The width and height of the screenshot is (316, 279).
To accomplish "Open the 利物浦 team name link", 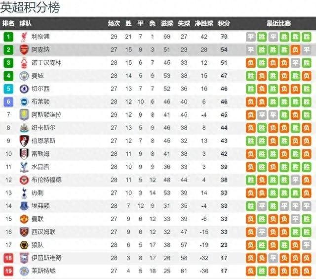I will tap(40, 37).
